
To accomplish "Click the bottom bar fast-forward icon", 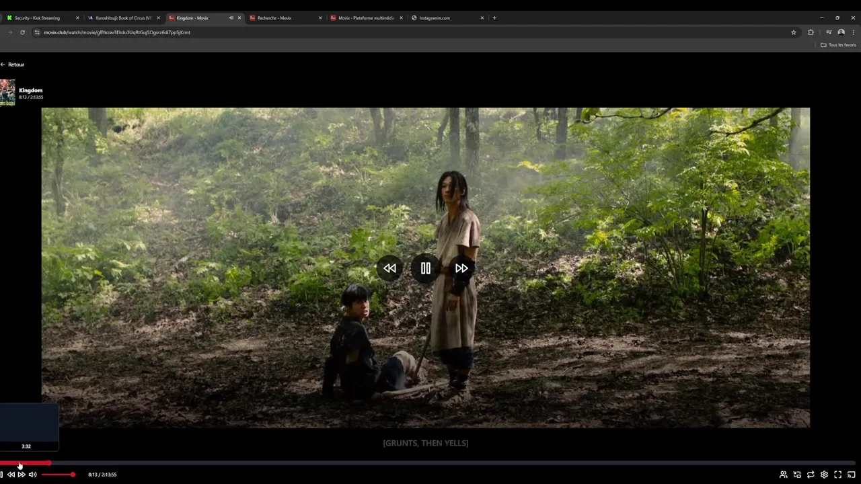I will 22,475.
